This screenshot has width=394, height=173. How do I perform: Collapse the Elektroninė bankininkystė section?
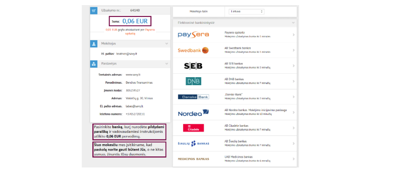coord(293,22)
